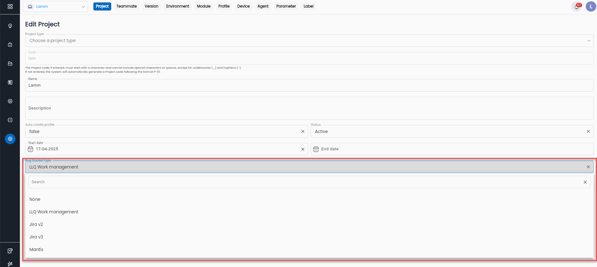Clear the Auto create profile value
Image resolution: width=597 pixels, height=267 pixels.
[303, 131]
